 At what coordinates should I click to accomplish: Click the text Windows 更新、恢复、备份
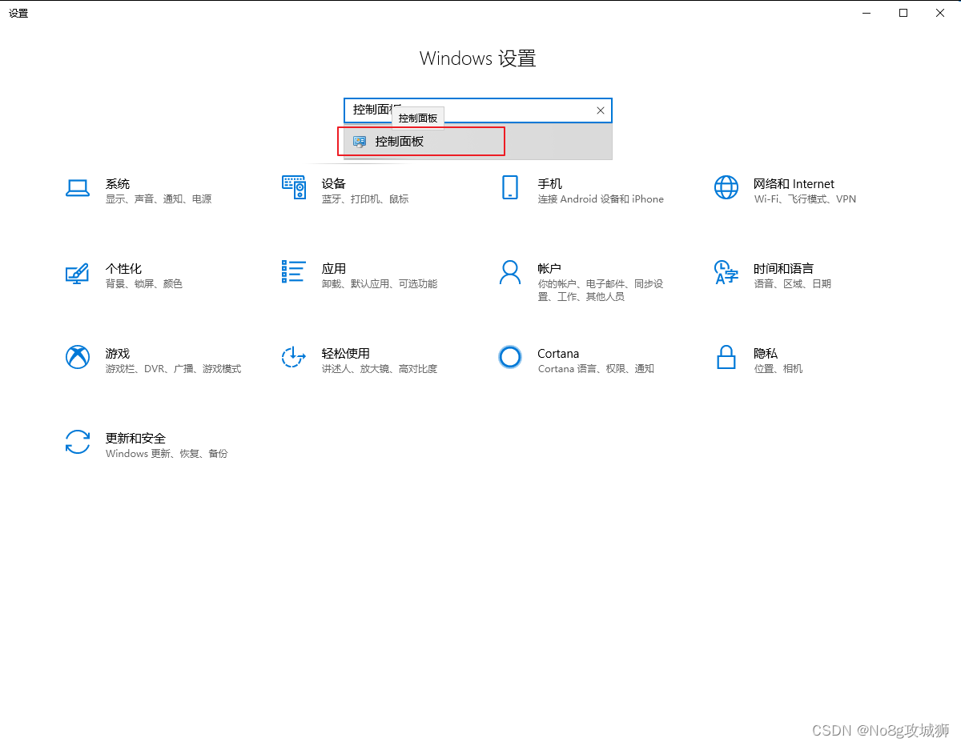167,454
